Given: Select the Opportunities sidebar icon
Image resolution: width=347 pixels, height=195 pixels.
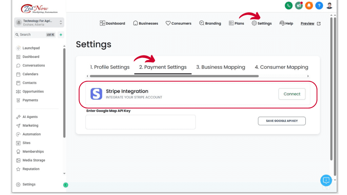Looking at the screenshot, I should click(x=18, y=91).
